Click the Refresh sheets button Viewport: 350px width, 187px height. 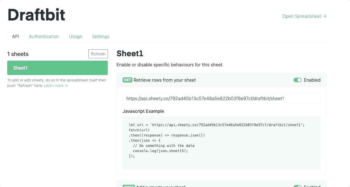click(x=98, y=54)
